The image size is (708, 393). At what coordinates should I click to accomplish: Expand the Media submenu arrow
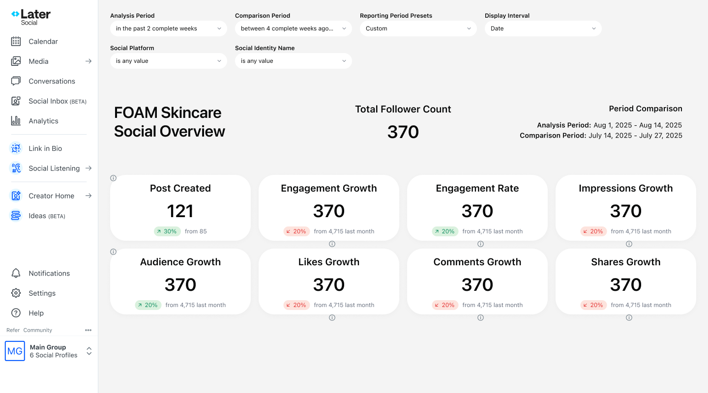[88, 61]
